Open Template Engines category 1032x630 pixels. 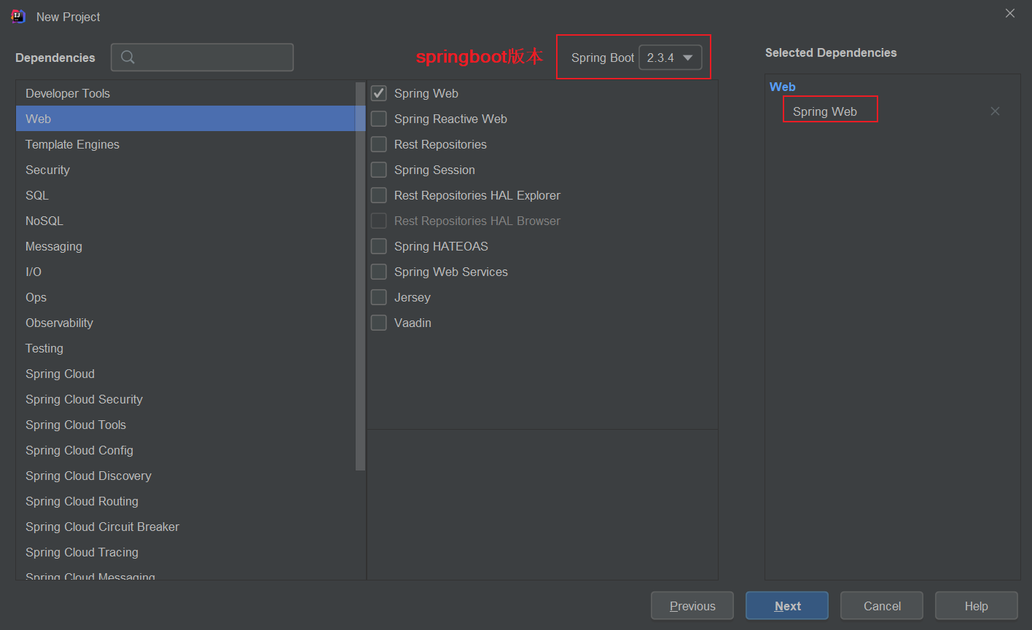pos(186,144)
